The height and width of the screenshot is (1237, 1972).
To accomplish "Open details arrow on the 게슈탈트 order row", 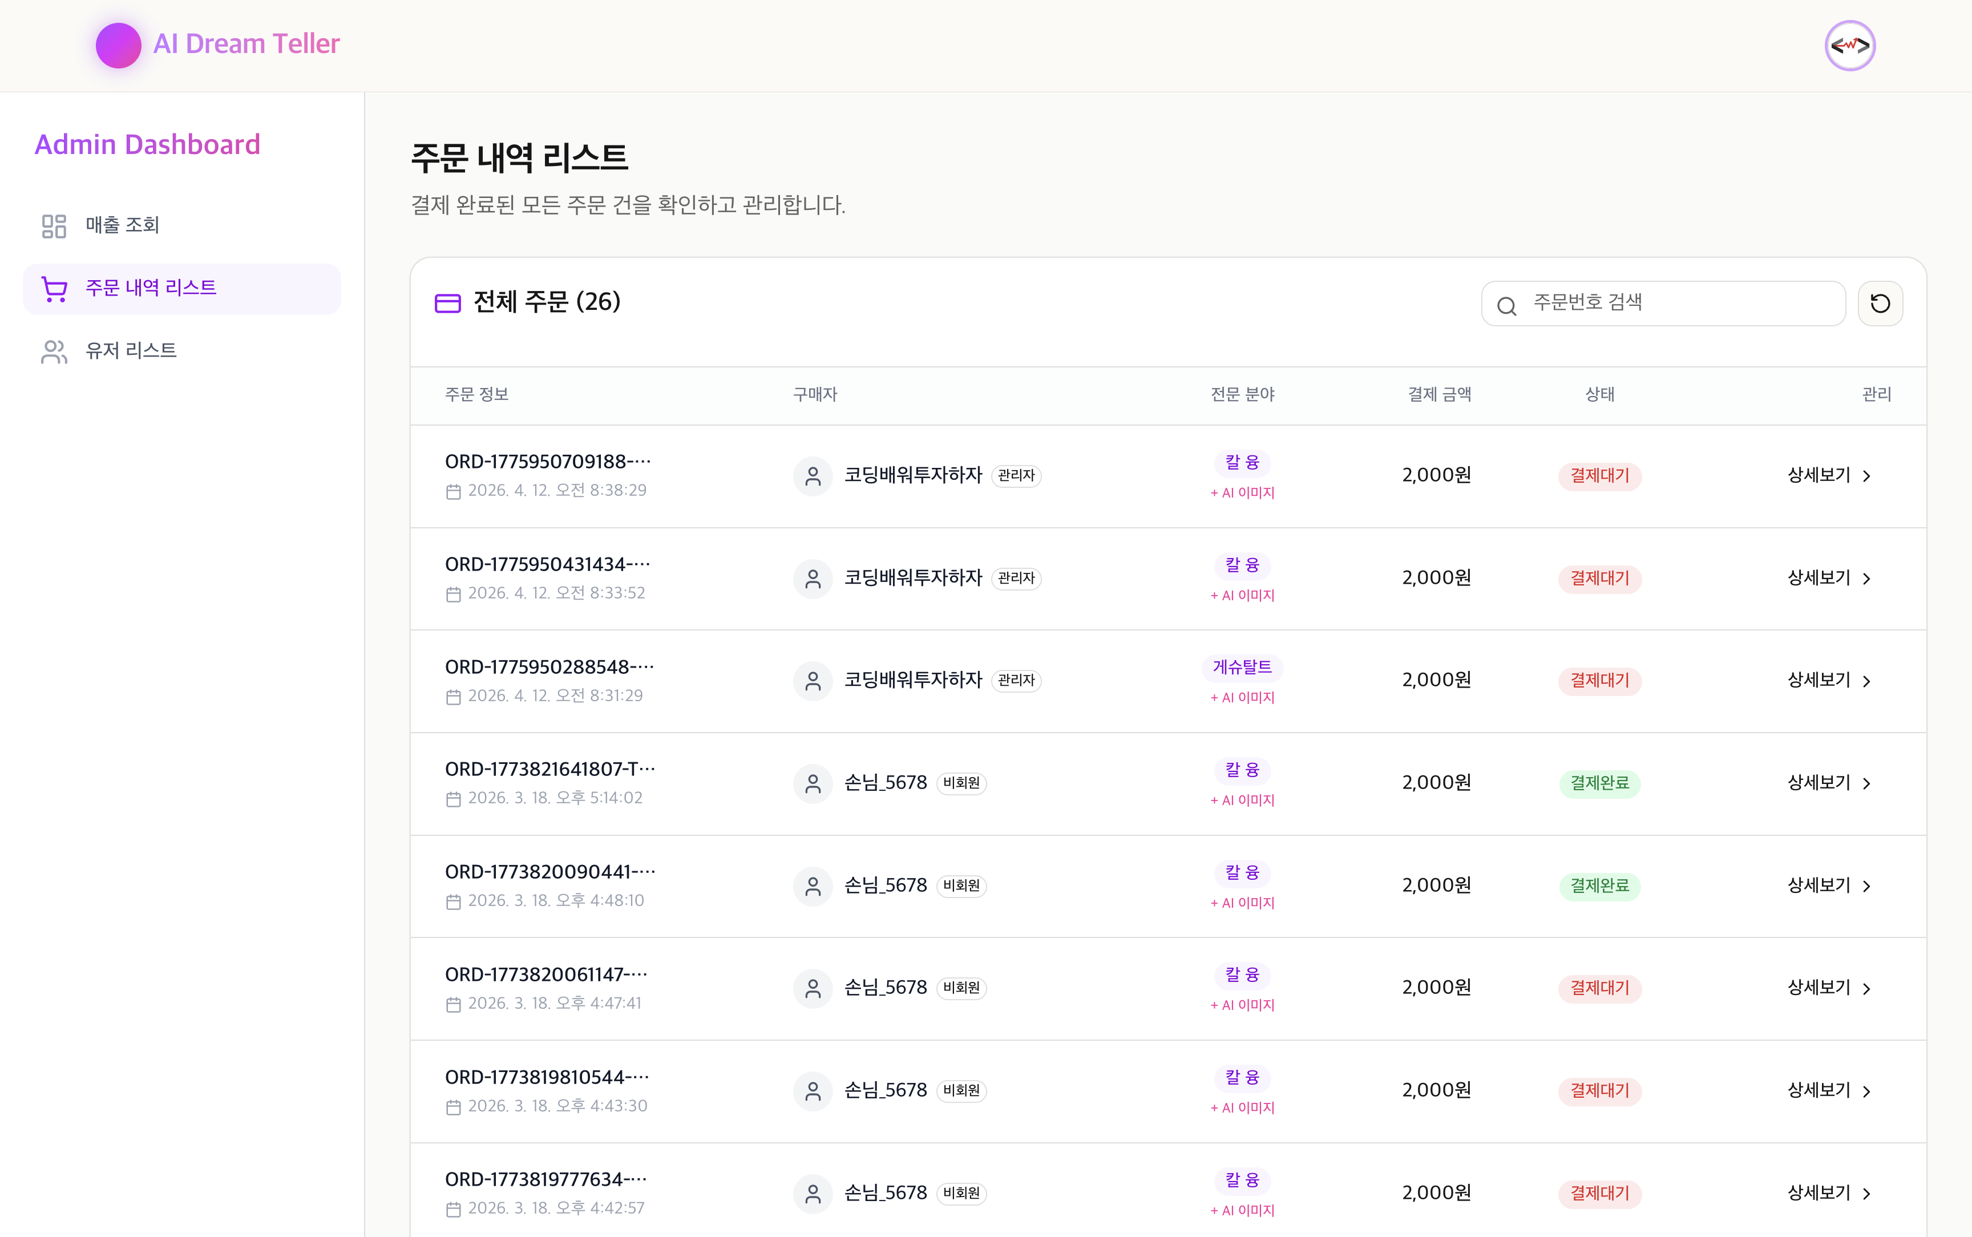I will coord(1868,681).
